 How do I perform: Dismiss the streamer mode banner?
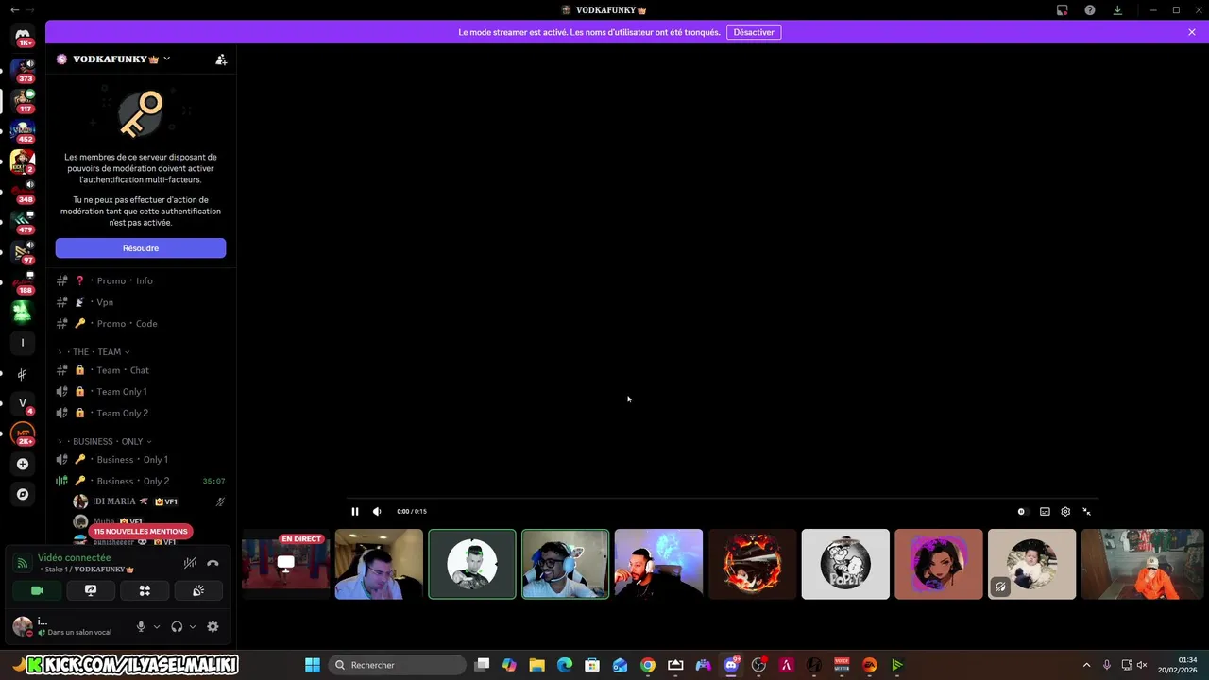click(x=1192, y=32)
